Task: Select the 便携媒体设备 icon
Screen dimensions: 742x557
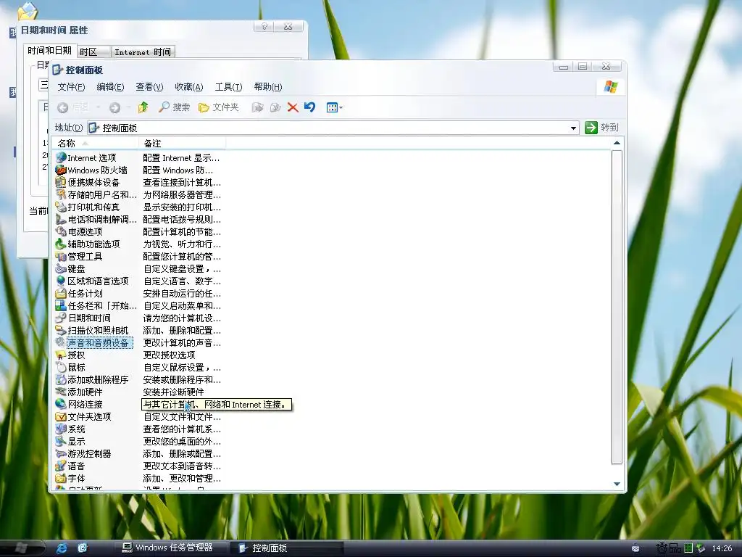Action: pos(61,182)
